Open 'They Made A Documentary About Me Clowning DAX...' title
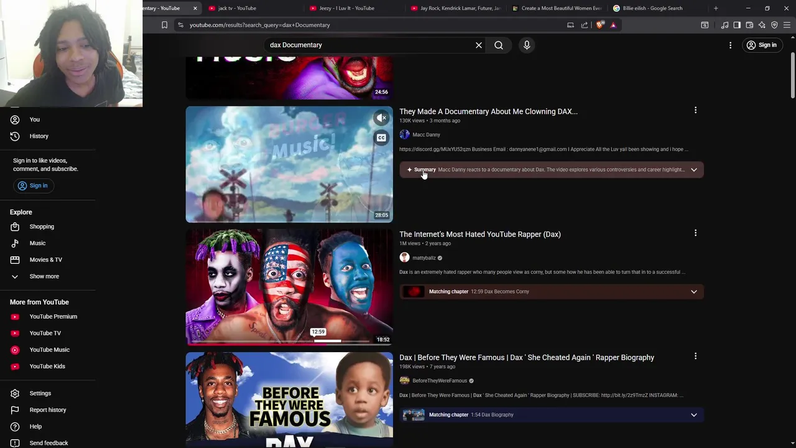The height and width of the screenshot is (448, 796). pyautogui.click(x=488, y=111)
